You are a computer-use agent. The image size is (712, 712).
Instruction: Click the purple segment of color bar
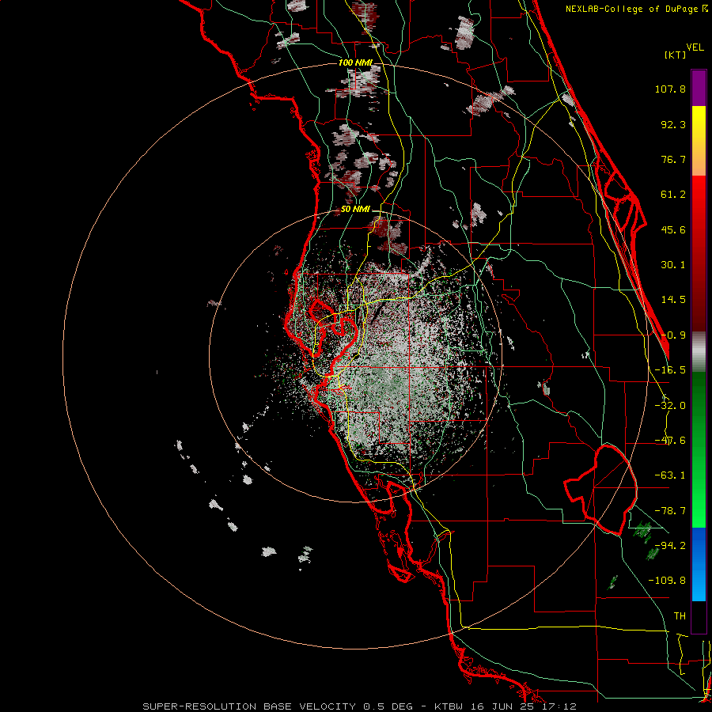coord(699,88)
